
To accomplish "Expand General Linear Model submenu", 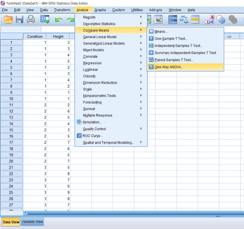I will (111, 37).
